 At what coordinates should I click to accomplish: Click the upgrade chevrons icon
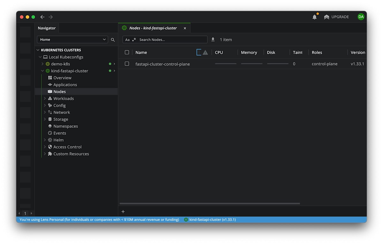327,17
